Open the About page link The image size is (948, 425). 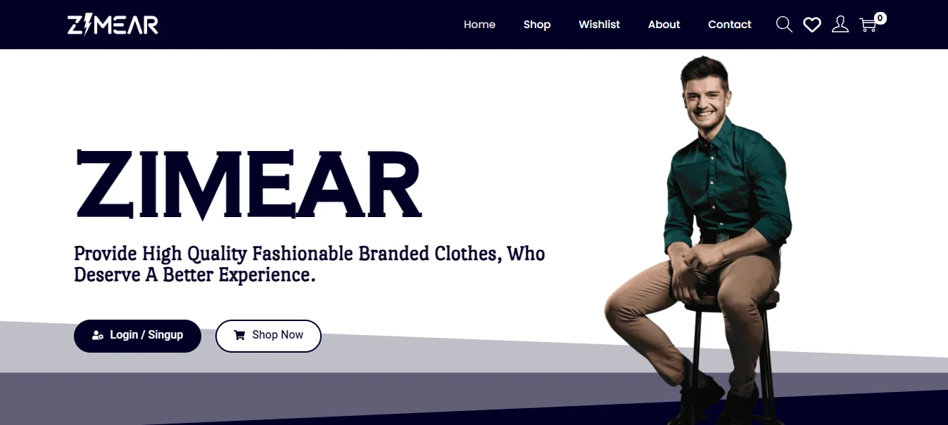click(664, 25)
